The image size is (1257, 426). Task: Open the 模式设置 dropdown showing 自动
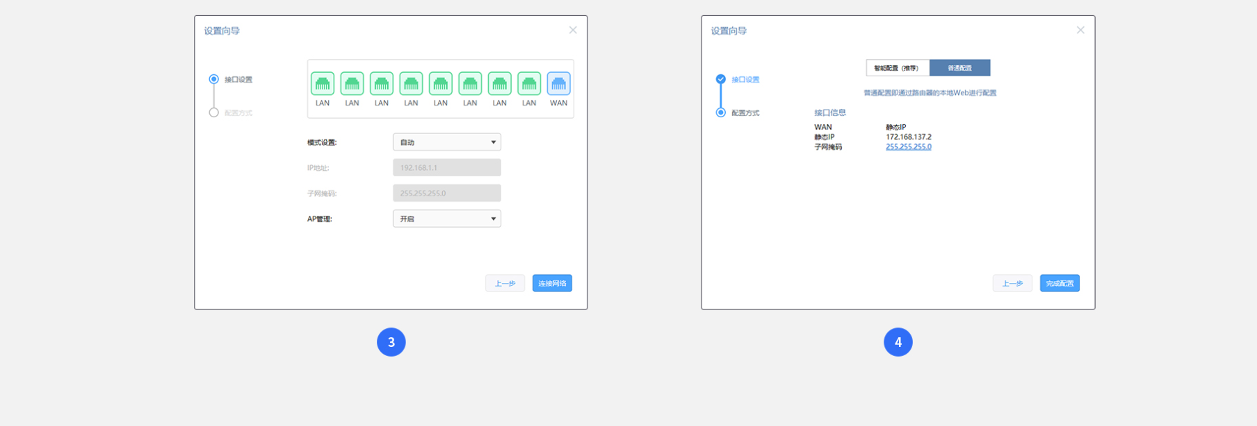pos(446,142)
